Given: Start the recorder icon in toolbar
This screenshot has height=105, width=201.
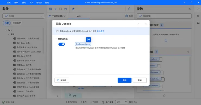Looking at the screenshot, I should [73, 9].
